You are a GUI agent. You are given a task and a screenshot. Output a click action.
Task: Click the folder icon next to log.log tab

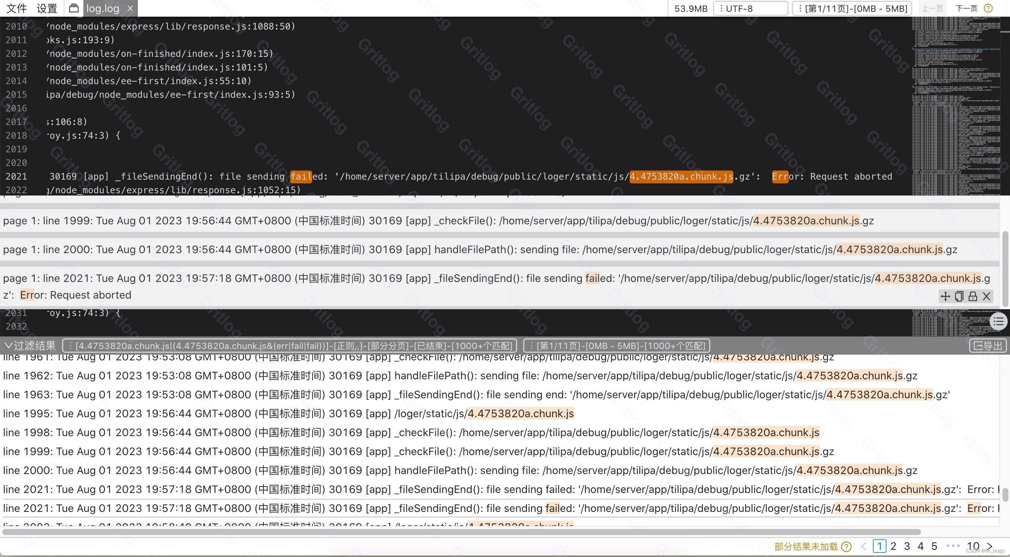click(74, 8)
